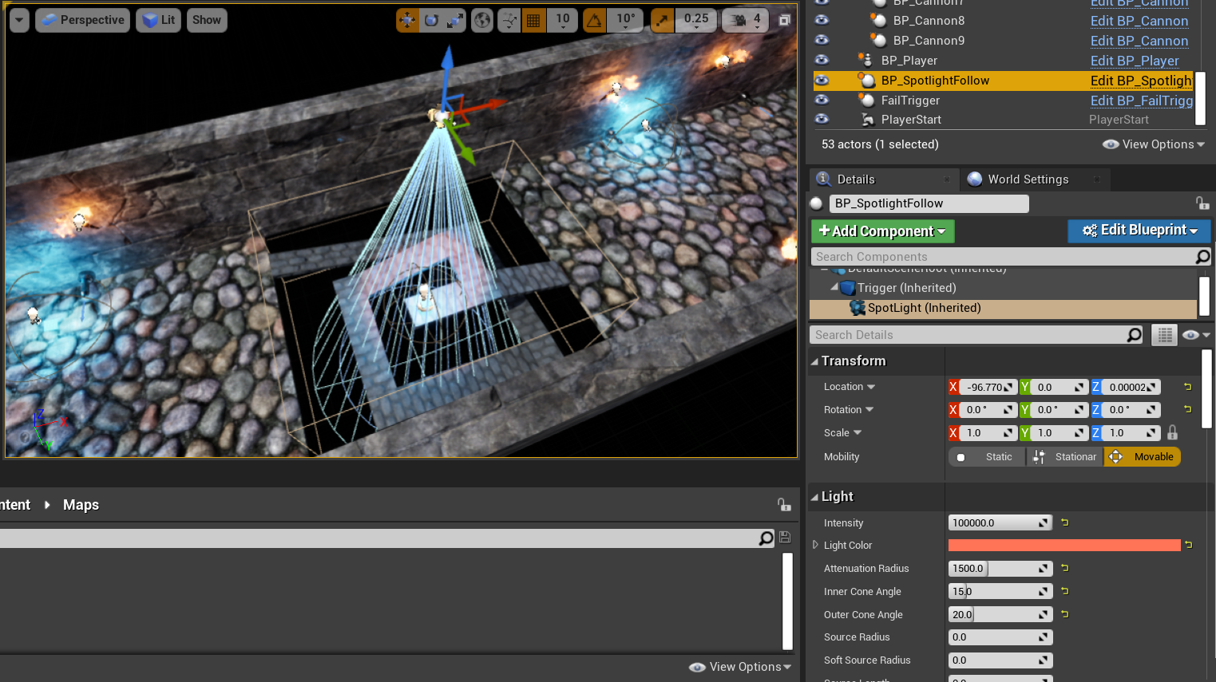Screen dimensions: 1216x682
Task: Toggle BP_Player visibility eye
Action: [822, 60]
